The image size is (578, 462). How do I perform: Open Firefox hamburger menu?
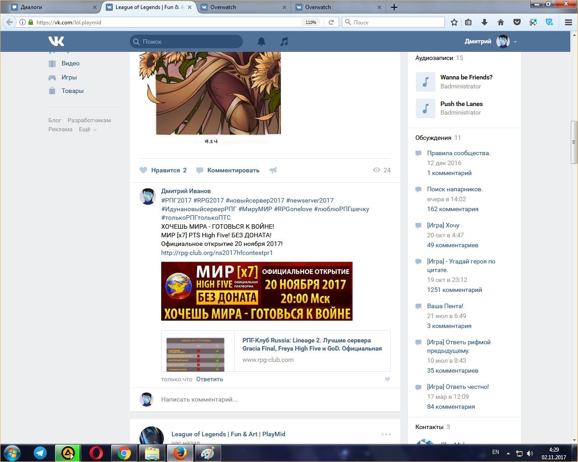pos(569,22)
